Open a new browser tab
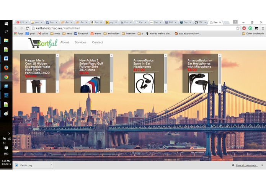This screenshot has width=266, height=189. 227,22
